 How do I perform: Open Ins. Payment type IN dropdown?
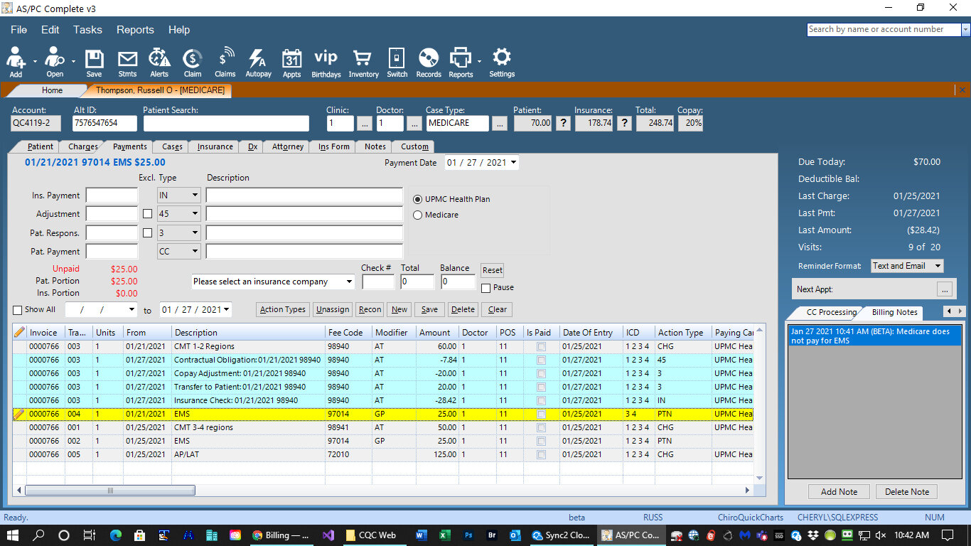pyautogui.click(x=195, y=195)
